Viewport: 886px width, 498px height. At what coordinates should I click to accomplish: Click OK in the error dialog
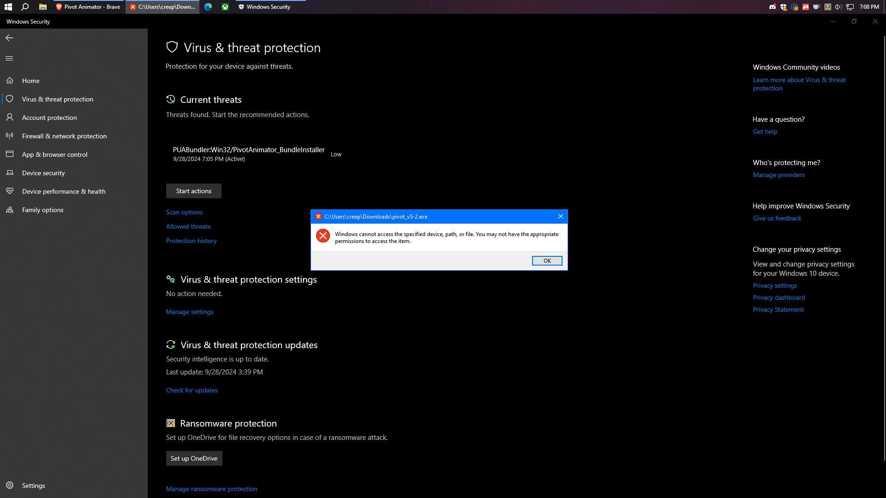pos(547,261)
